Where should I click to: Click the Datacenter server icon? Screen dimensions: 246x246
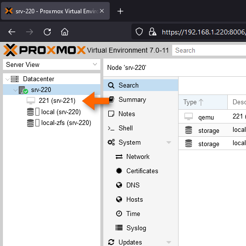coord(15,79)
